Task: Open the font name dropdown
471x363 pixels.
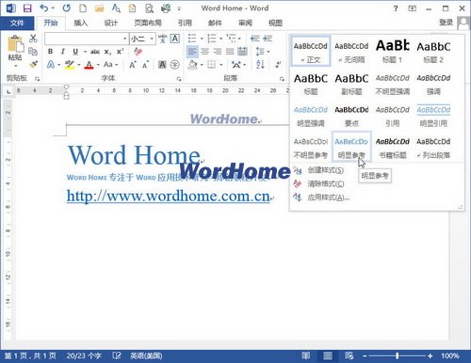Action: click(x=125, y=39)
